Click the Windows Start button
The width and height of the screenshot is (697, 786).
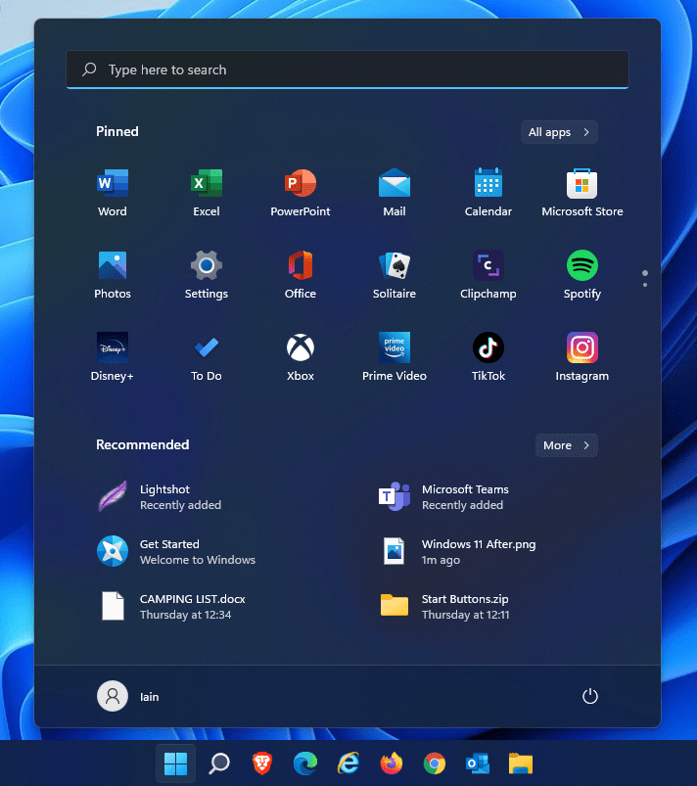pyautogui.click(x=175, y=763)
